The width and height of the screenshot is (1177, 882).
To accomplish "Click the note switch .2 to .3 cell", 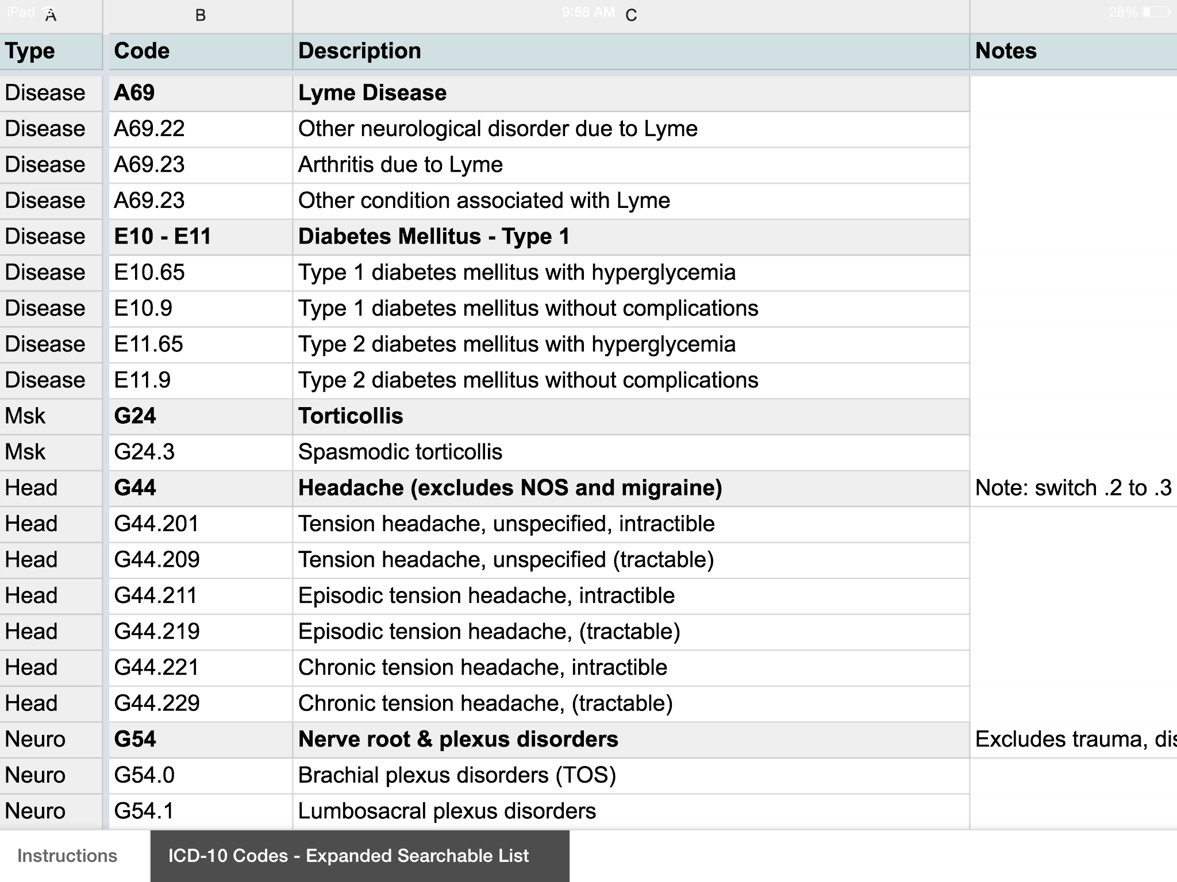I will (1070, 488).
